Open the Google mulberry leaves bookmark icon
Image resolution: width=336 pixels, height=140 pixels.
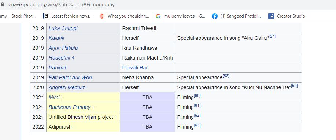pos(158,16)
